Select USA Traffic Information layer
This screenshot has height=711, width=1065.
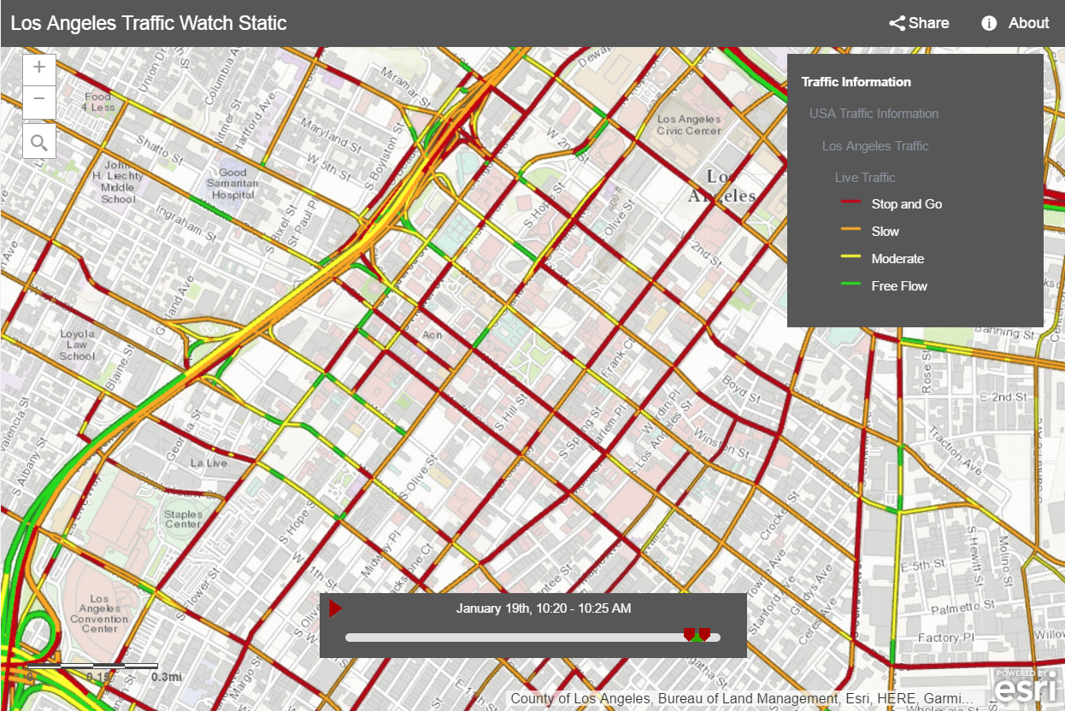click(x=874, y=114)
